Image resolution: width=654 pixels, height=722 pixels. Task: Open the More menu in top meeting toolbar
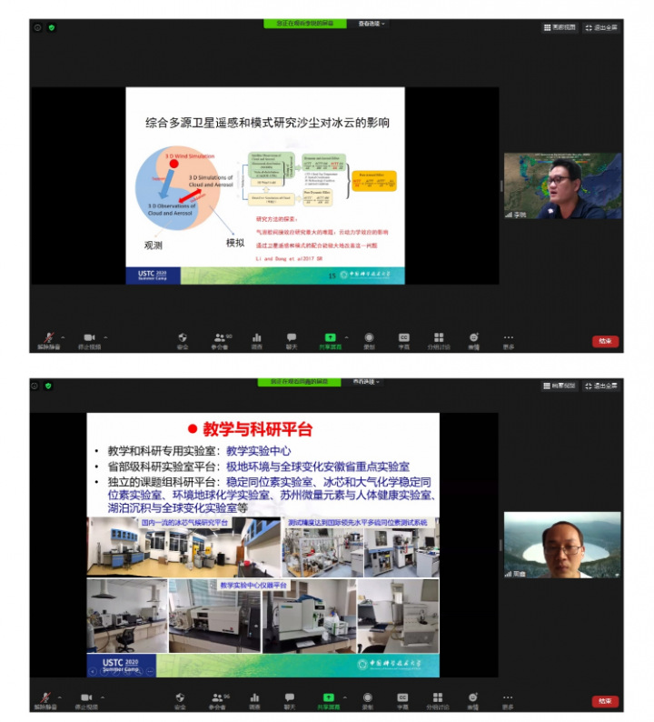coord(508,337)
